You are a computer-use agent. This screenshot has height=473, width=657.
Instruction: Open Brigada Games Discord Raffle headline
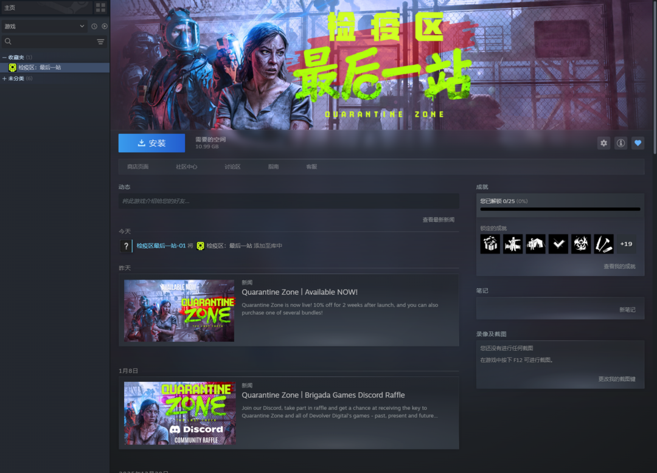(323, 395)
